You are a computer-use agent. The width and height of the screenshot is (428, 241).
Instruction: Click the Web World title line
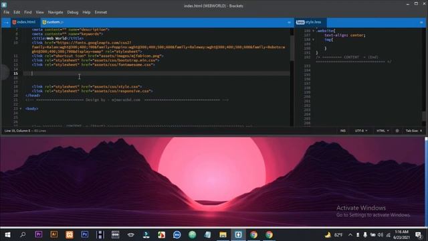click(x=58, y=39)
